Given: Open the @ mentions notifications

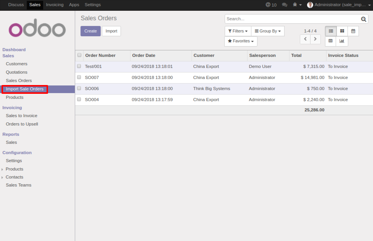Looking at the screenshot, I should click(271, 5).
